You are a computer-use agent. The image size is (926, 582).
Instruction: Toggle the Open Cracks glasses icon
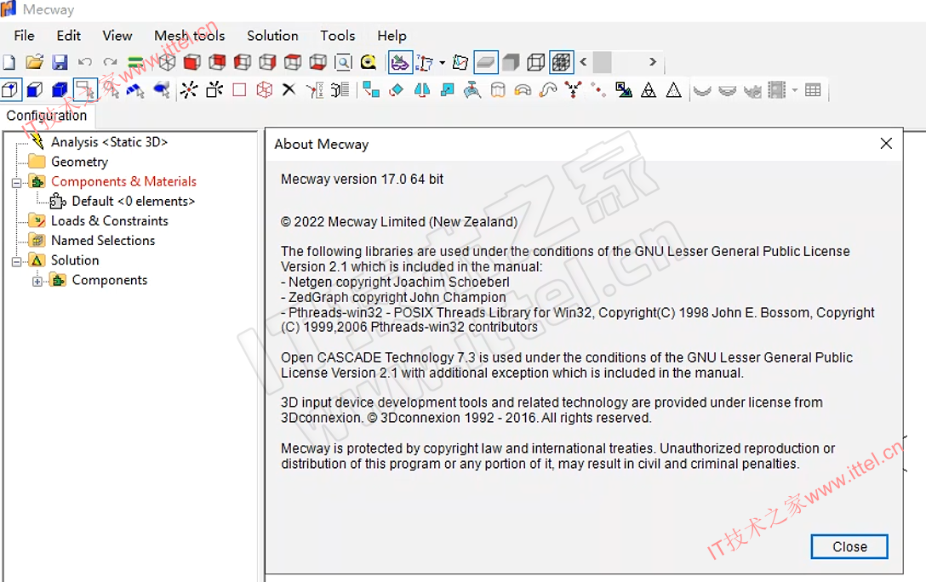coord(400,62)
